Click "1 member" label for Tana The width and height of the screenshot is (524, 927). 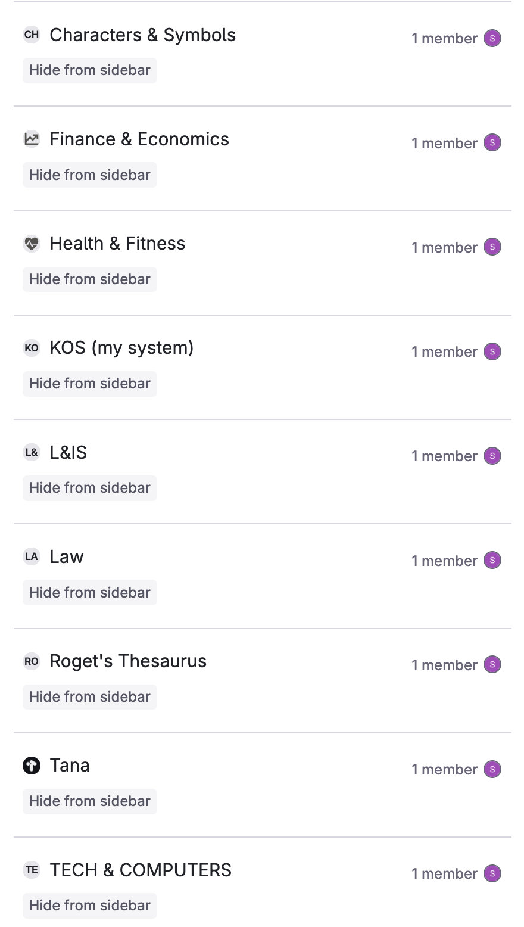[445, 770]
